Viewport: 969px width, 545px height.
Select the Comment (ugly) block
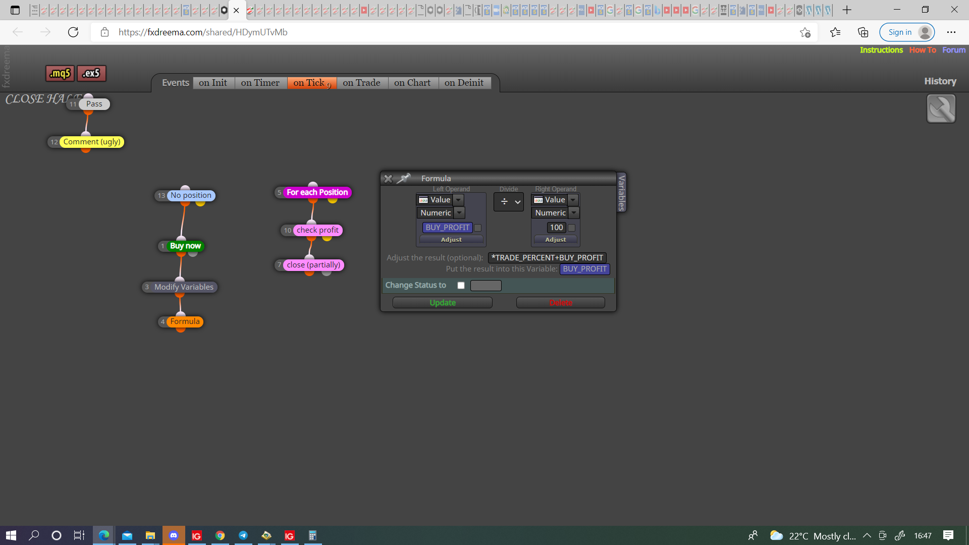(x=92, y=142)
